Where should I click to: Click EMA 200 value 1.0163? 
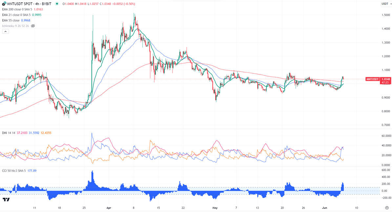click(x=38, y=9)
